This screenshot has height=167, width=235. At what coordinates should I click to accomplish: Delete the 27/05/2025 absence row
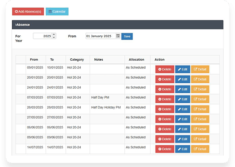tap(165, 119)
